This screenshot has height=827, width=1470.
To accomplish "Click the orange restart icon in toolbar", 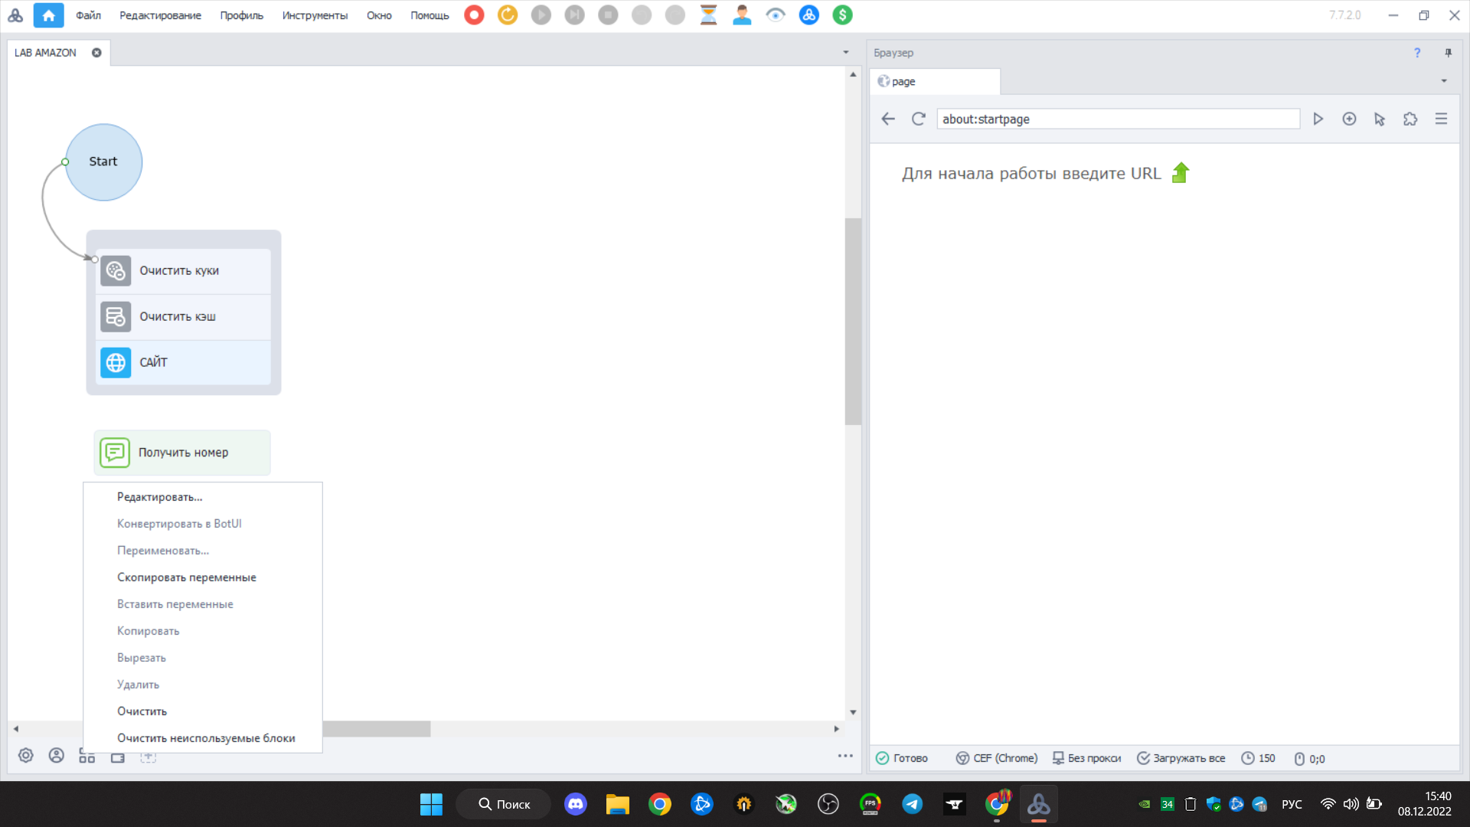I will [x=508, y=15].
